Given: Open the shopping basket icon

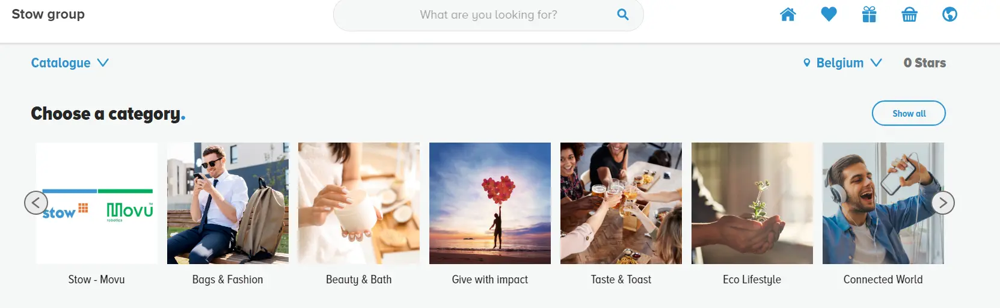Looking at the screenshot, I should tap(909, 14).
